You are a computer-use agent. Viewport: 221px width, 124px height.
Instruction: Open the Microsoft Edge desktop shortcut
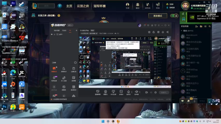point(13,74)
